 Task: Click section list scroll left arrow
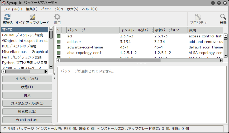coord(3,71)
